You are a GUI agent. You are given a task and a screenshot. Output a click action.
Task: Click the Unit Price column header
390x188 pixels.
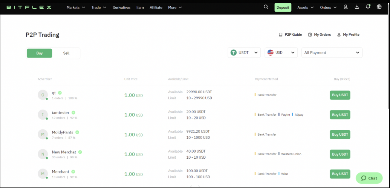(131, 79)
